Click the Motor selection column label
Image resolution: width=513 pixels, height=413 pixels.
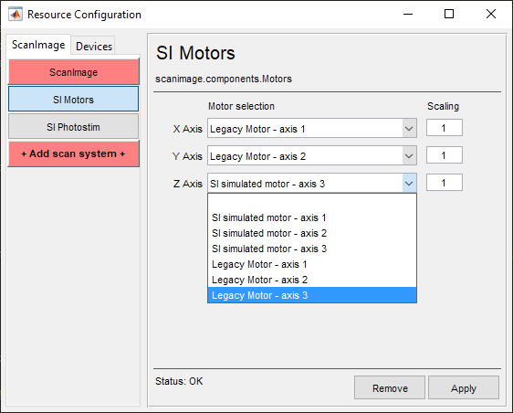(x=242, y=106)
